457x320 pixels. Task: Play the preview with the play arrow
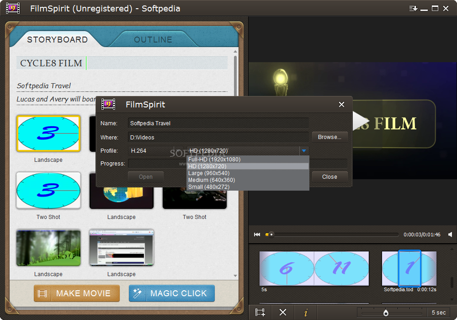[361, 121]
